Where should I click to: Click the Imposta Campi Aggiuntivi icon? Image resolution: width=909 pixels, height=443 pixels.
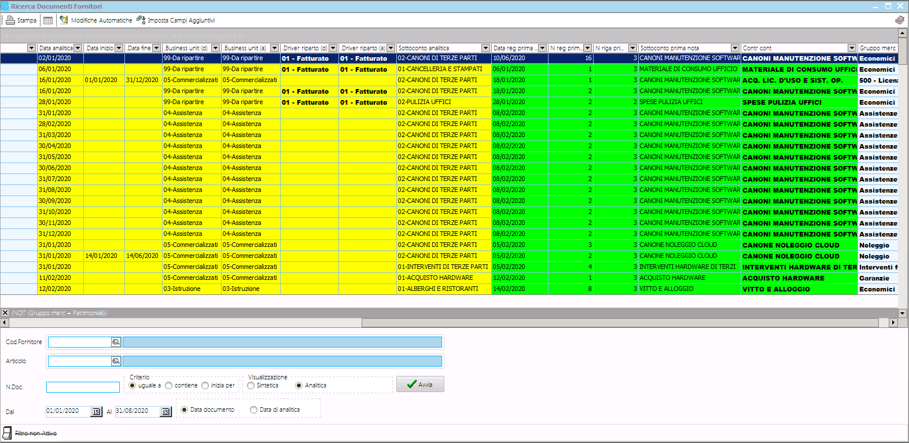coord(141,20)
